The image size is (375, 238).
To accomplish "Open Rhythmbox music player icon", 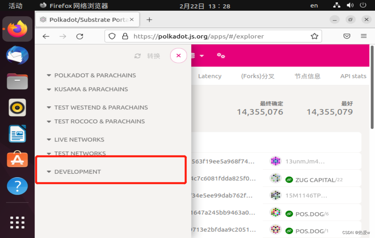I will click(x=18, y=107).
